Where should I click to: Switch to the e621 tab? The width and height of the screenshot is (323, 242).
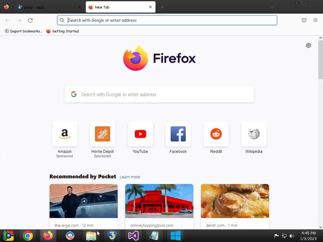pyautogui.click(x=49, y=7)
